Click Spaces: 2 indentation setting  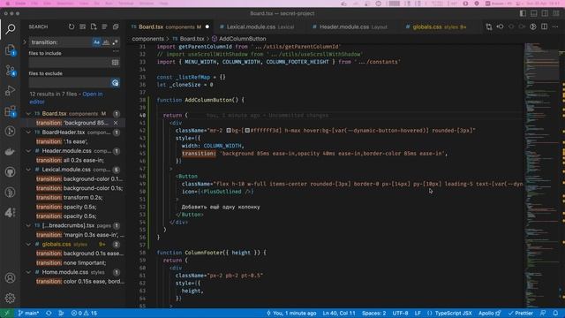(x=374, y=313)
